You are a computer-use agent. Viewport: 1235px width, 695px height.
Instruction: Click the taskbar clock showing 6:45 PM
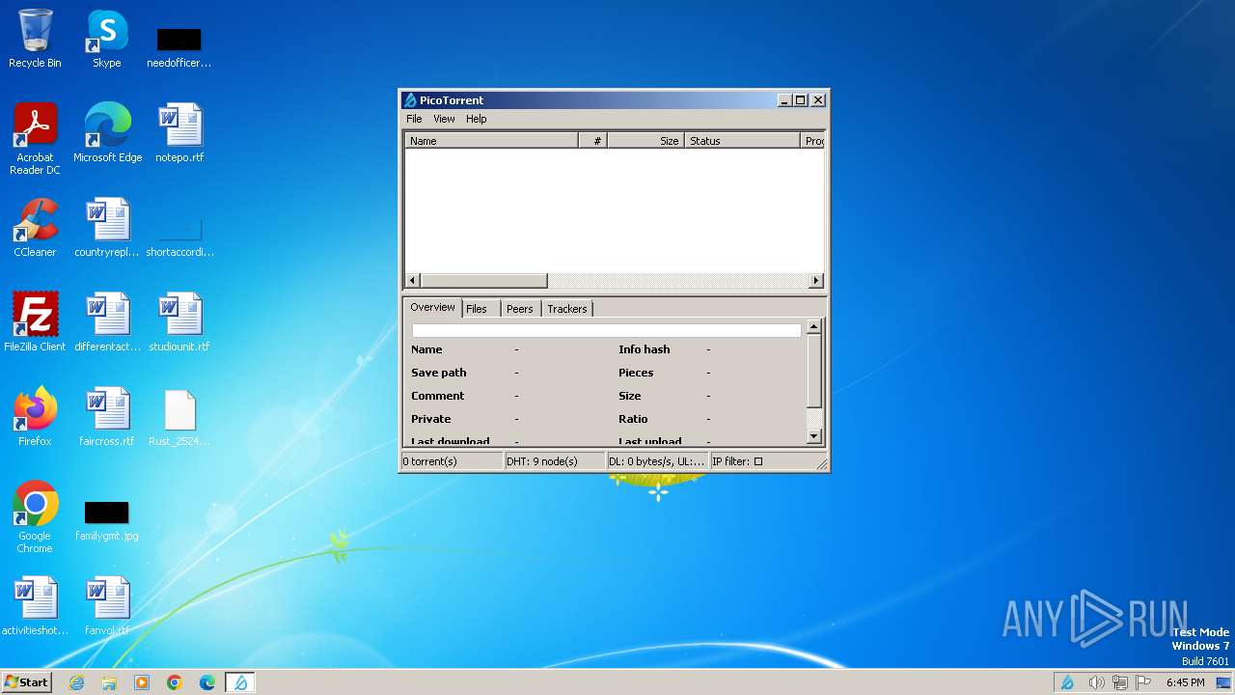coord(1185,682)
